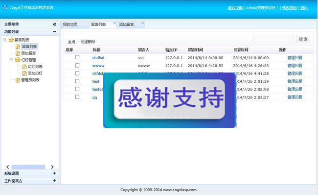
Task: Select 留言列表 leaf item in the tree
Action: pos(29,47)
